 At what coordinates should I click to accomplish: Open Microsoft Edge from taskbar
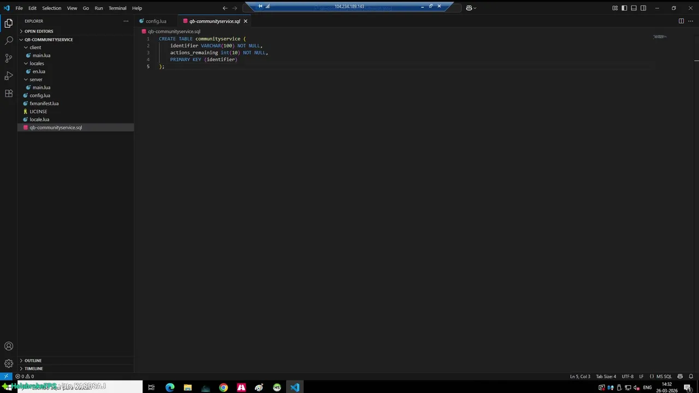(170, 388)
